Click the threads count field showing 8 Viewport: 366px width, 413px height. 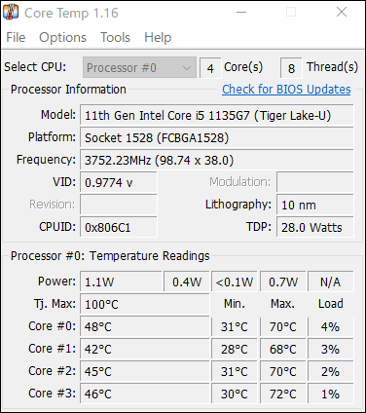tap(291, 68)
